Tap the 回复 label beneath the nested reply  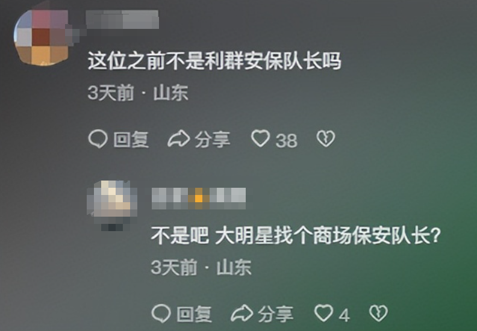(195, 314)
